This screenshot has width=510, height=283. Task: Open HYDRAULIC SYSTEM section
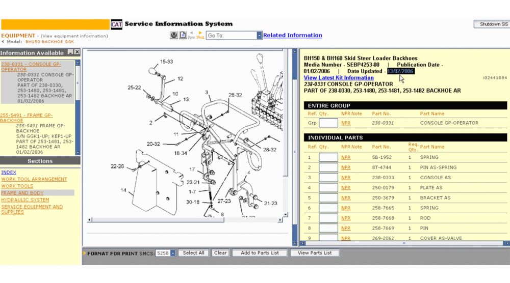point(25,200)
